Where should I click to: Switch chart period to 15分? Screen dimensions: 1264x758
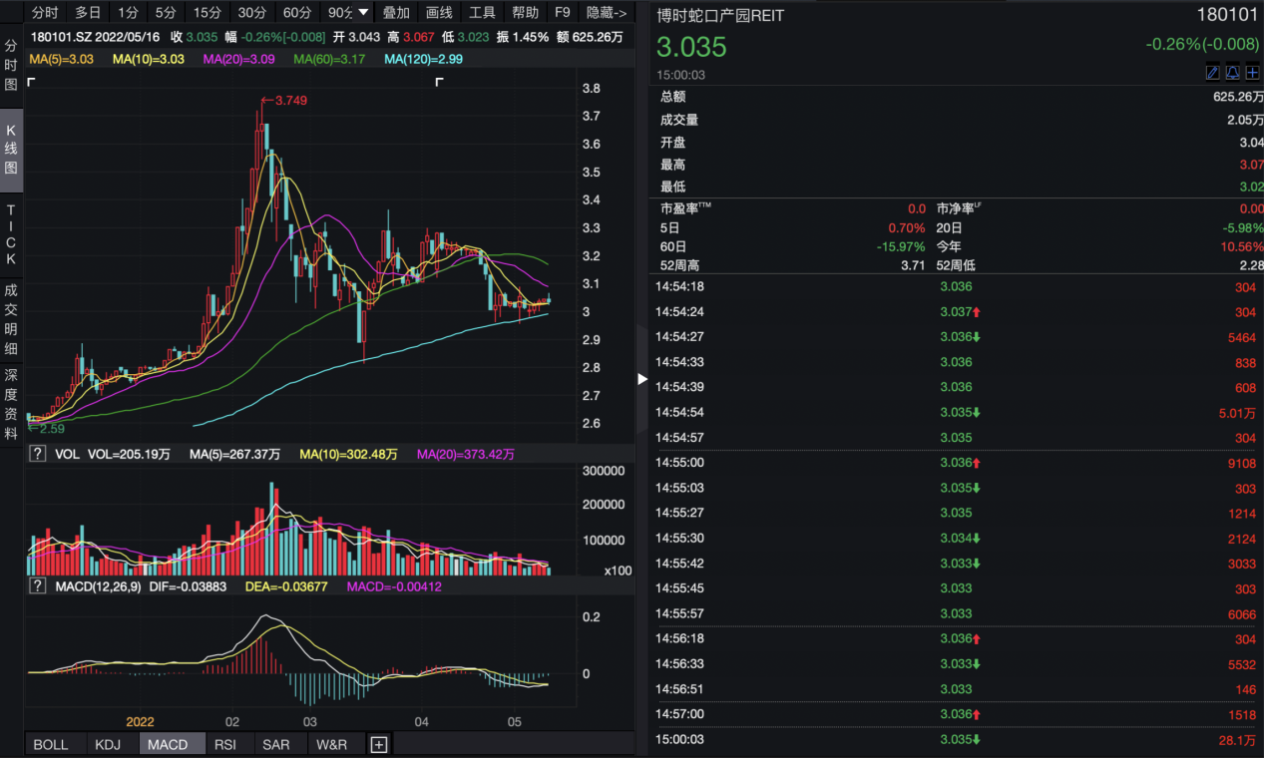click(208, 13)
